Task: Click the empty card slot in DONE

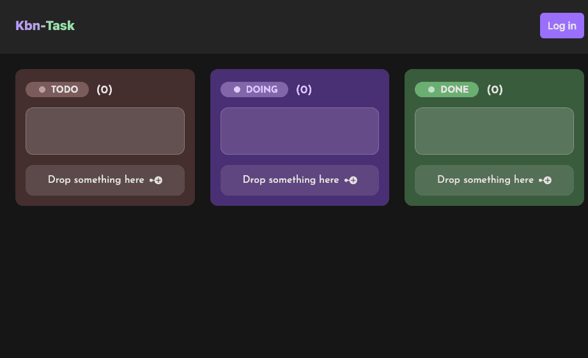Action: pyautogui.click(x=494, y=131)
